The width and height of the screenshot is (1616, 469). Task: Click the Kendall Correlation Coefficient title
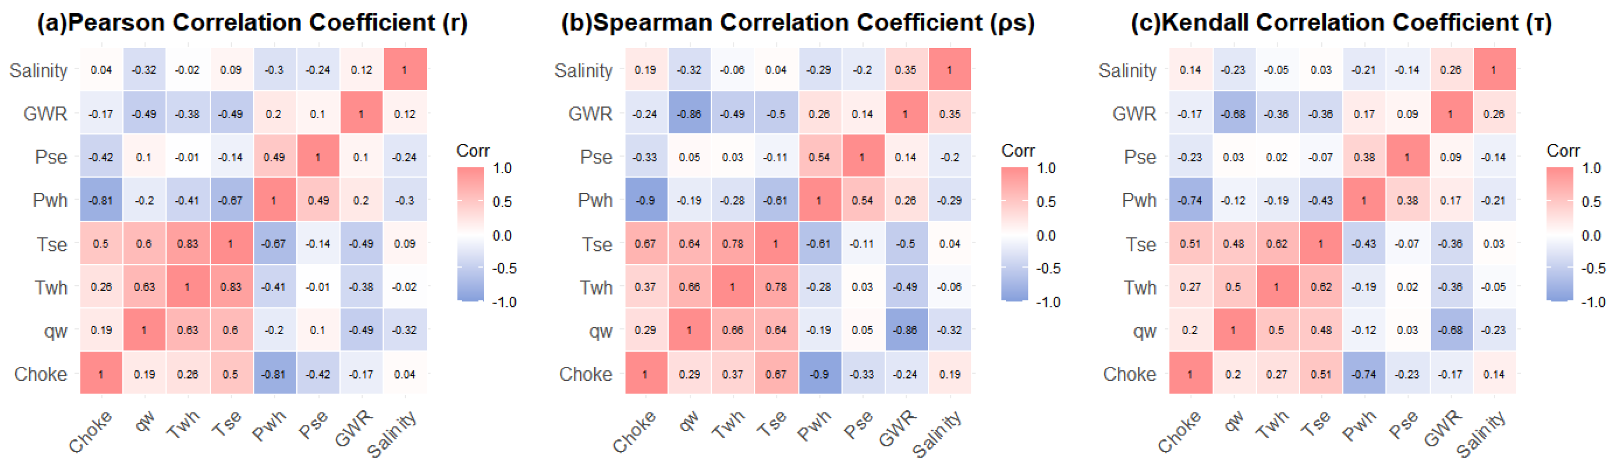pos(1341,23)
